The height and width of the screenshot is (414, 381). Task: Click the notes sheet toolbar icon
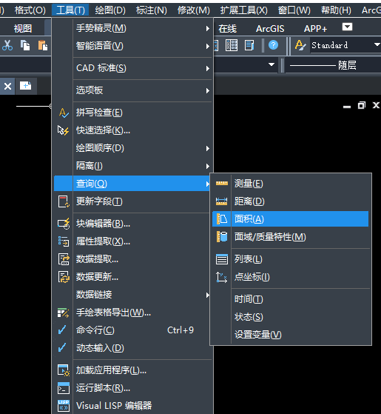(x=249, y=45)
